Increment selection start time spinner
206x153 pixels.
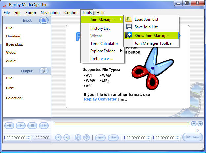(148, 136)
